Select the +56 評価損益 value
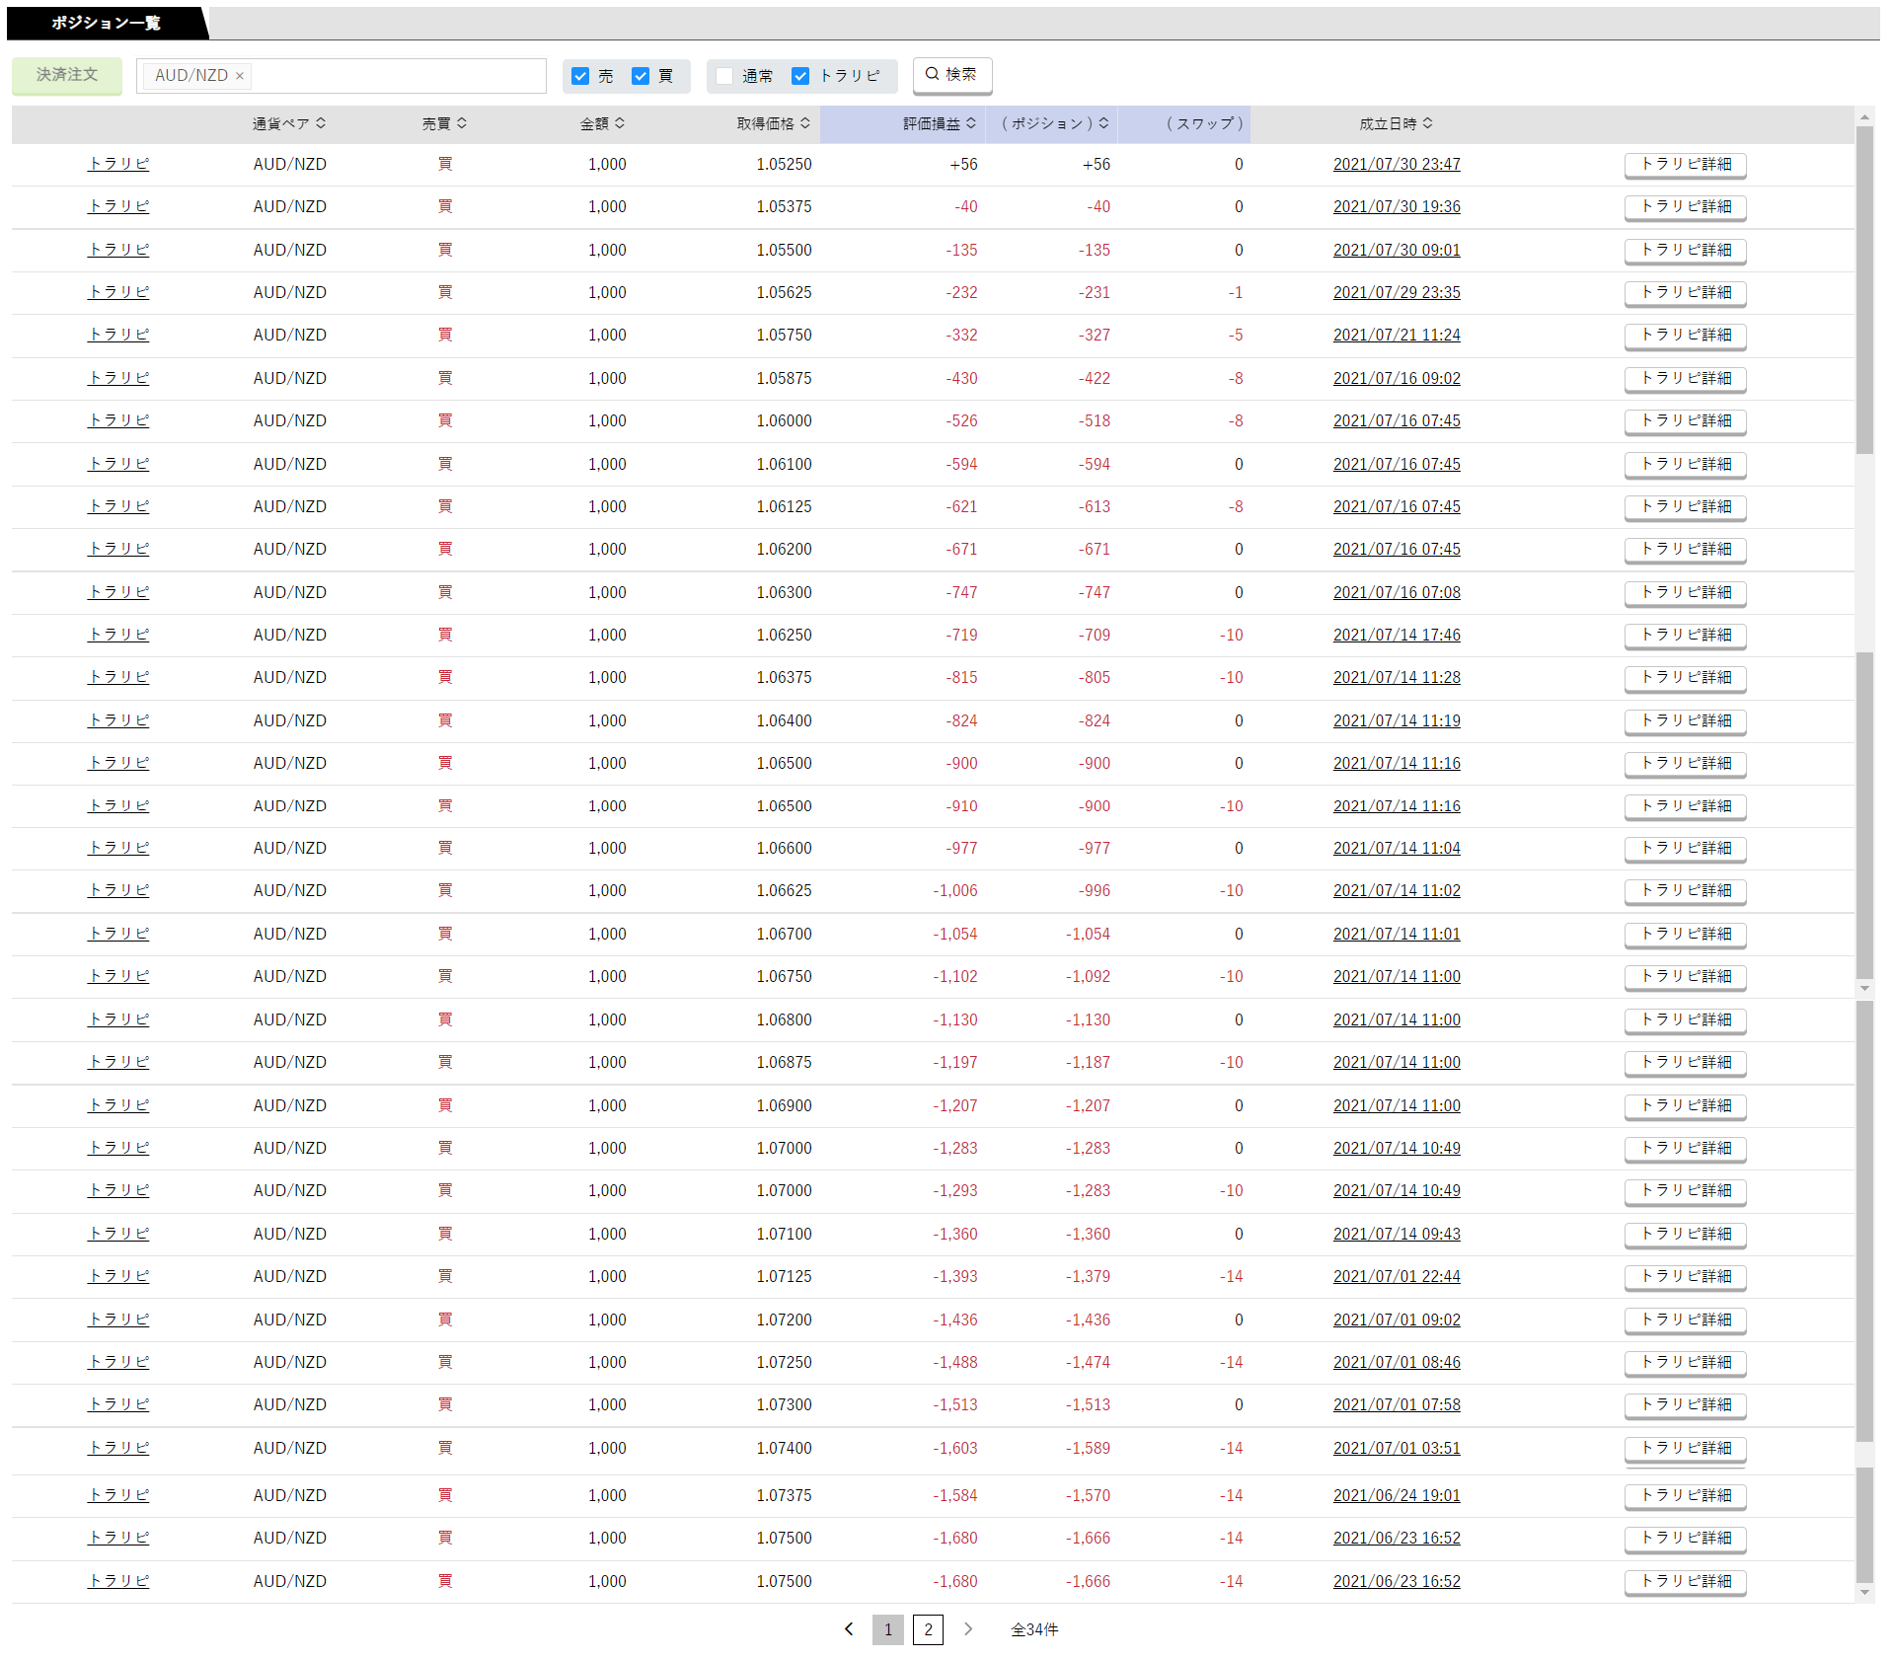The image size is (1893, 1659). point(963,164)
